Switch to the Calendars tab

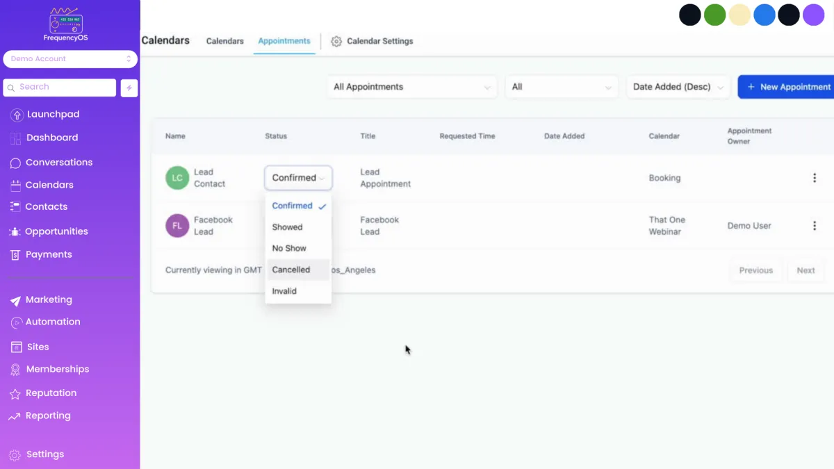click(x=225, y=41)
